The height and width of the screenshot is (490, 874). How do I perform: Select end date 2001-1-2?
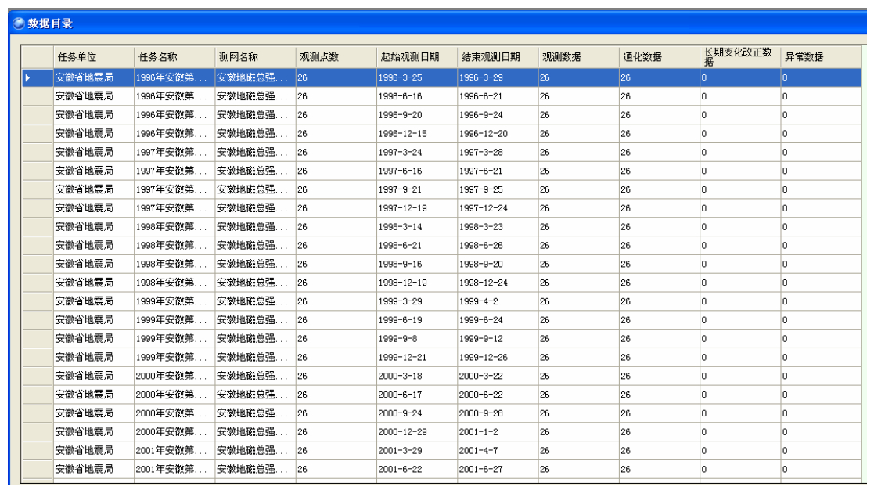point(498,432)
